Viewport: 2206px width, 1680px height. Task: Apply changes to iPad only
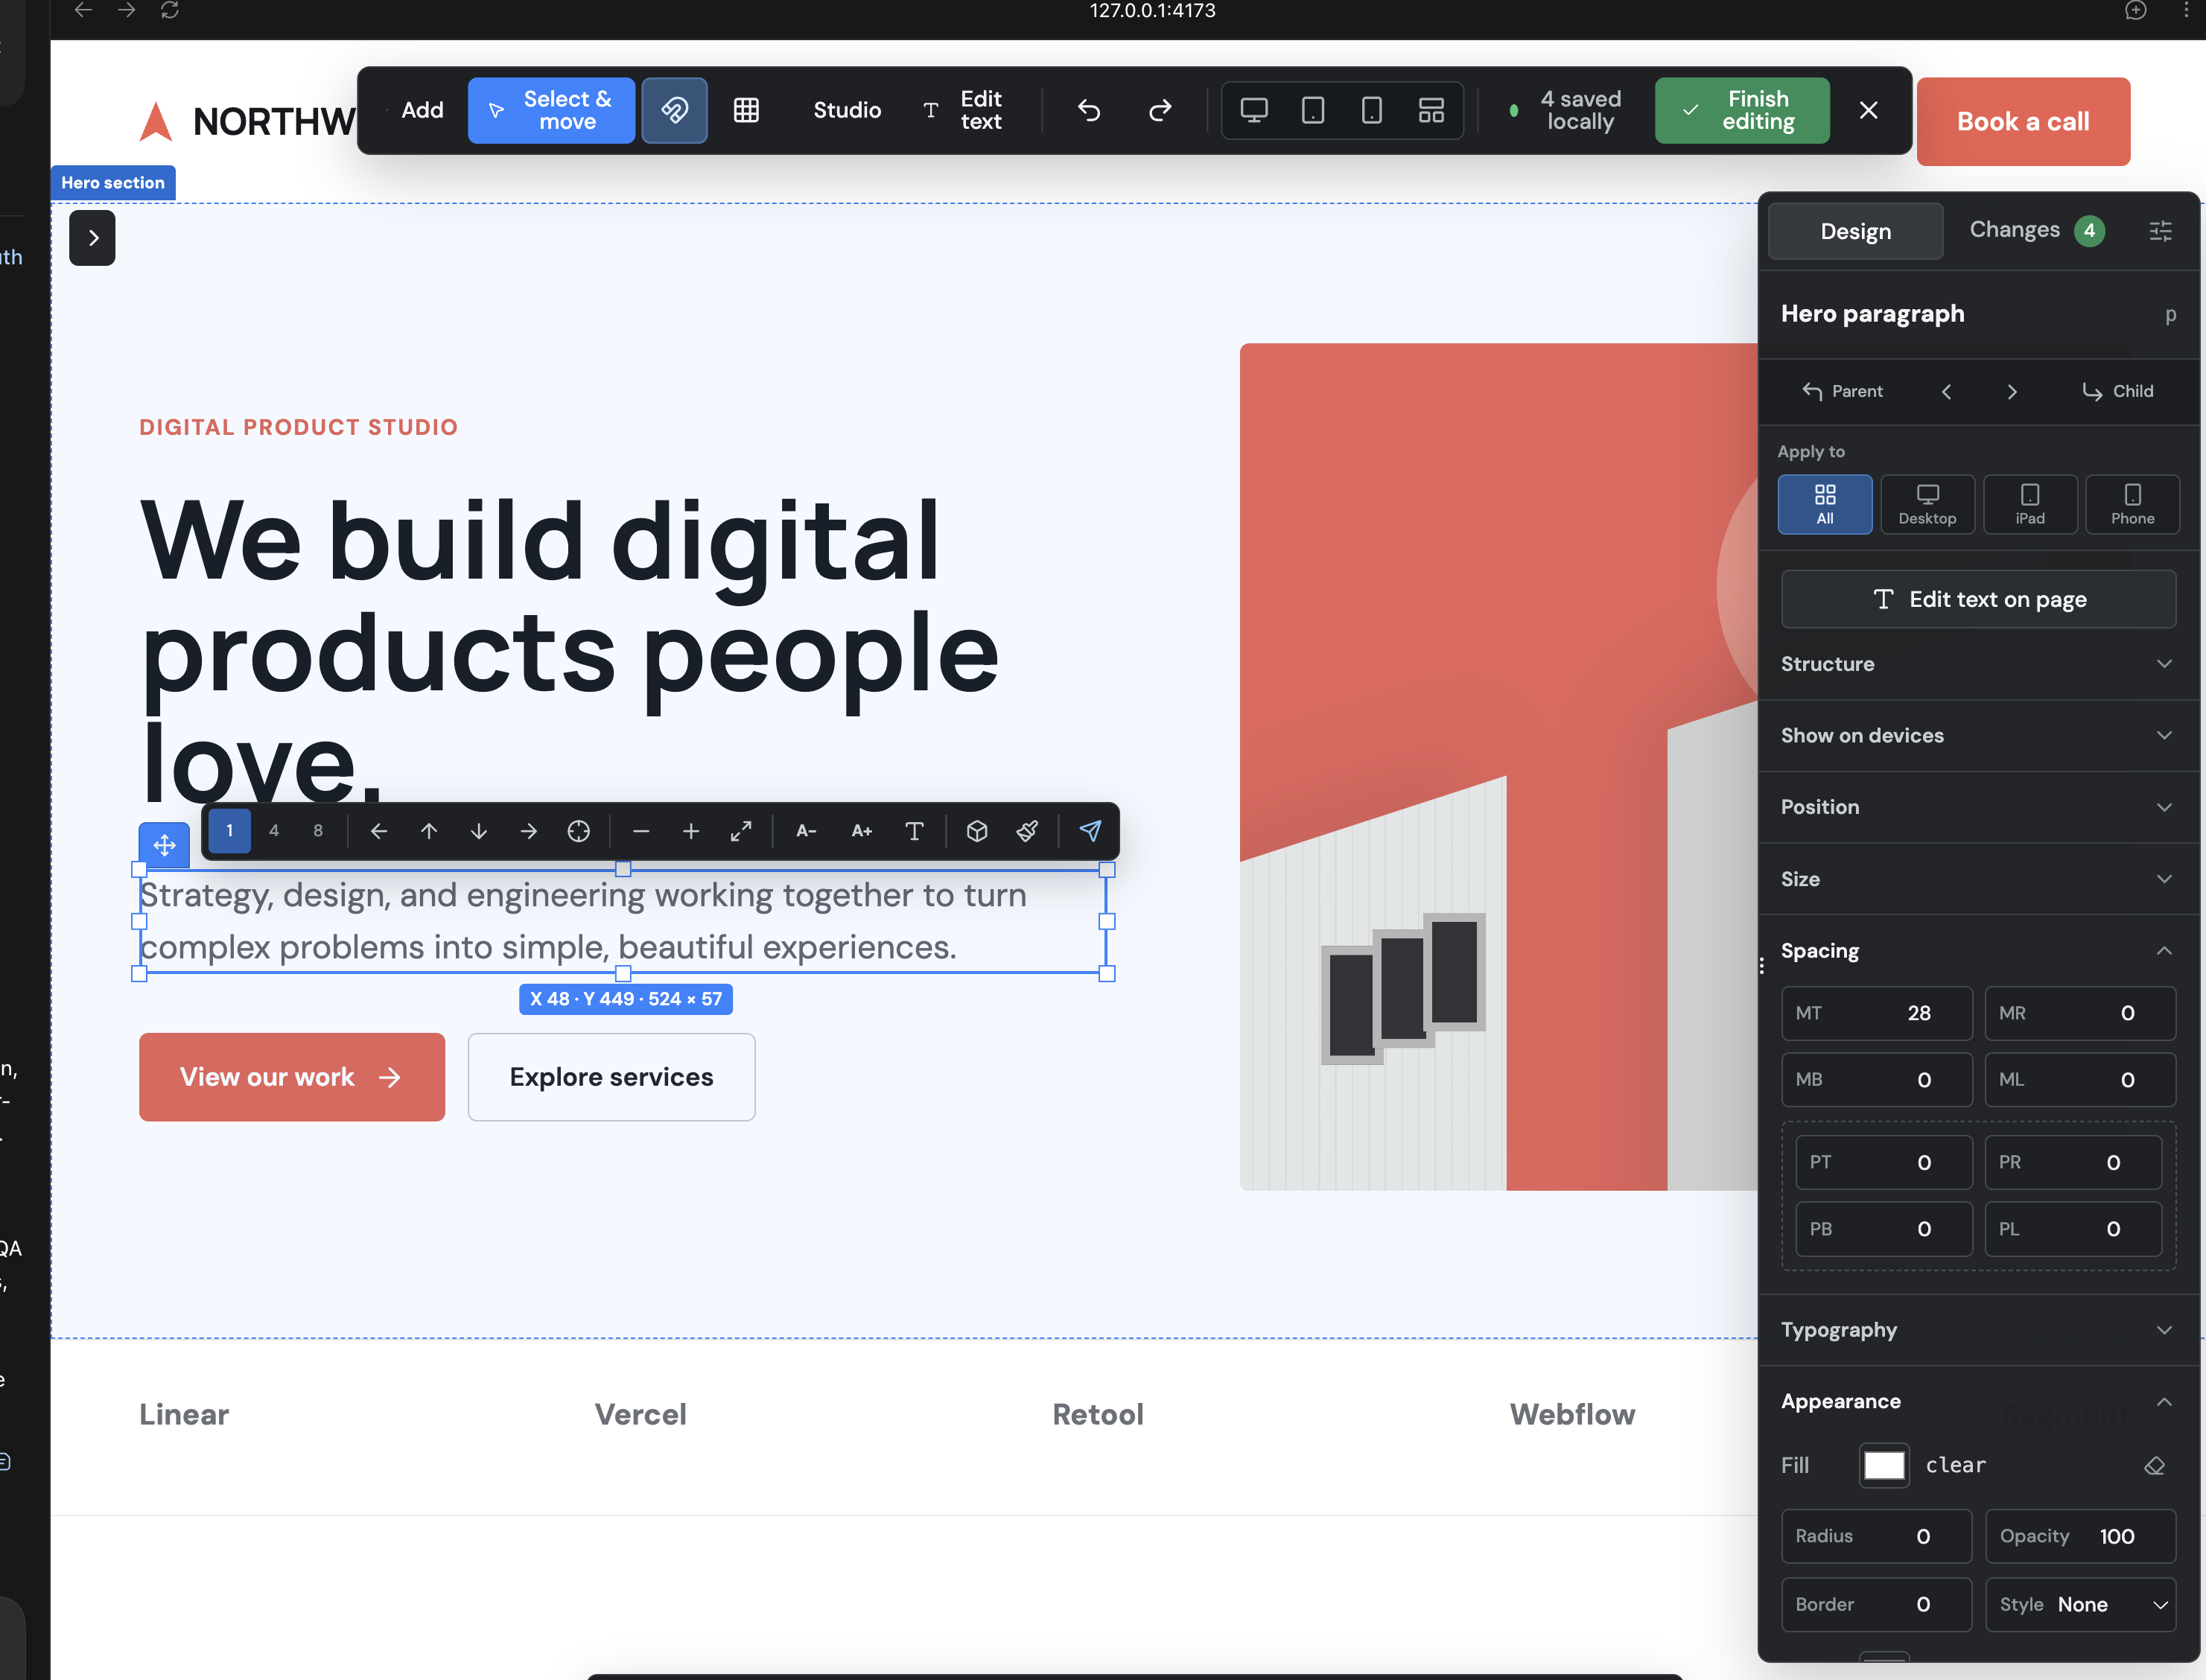click(x=2030, y=504)
